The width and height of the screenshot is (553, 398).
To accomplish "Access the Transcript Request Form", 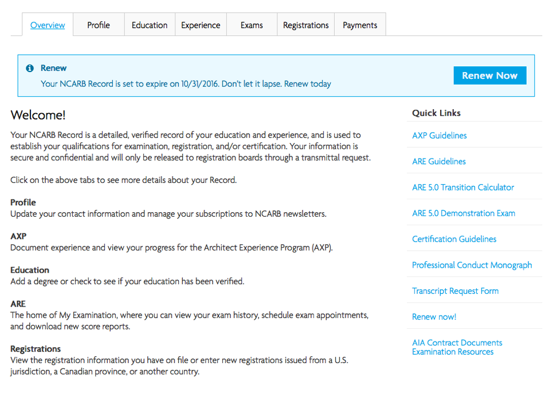I will 454,290.
